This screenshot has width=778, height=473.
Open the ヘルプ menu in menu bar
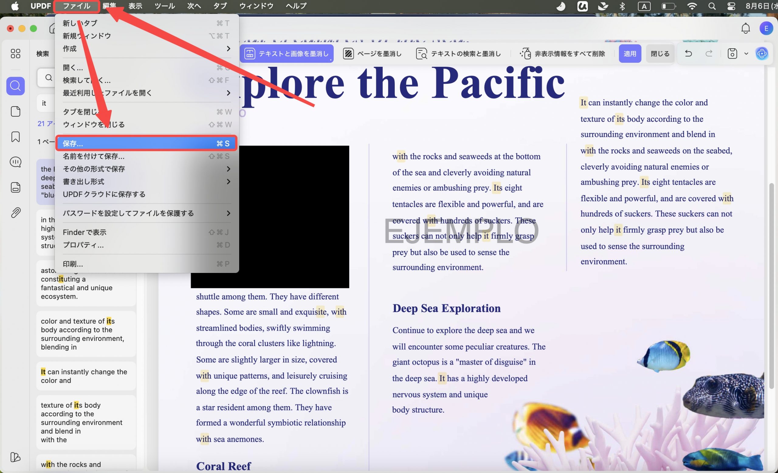coord(296,6)
